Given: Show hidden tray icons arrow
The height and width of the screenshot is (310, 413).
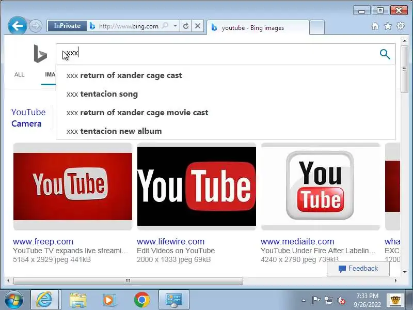Looking at the screenshot, I should click(x=304, y=300).
